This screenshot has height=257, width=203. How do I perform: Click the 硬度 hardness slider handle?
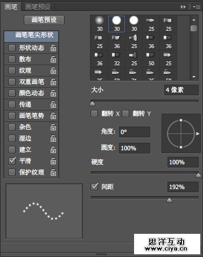198,175
